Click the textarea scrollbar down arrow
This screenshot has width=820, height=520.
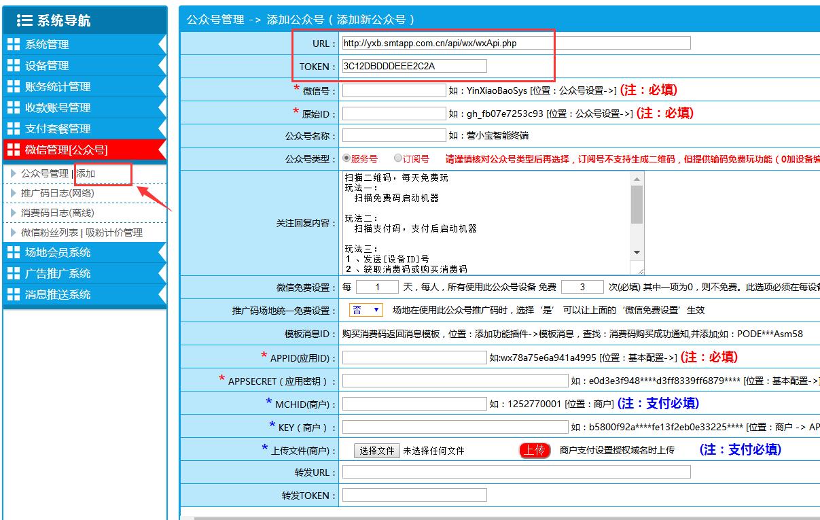point(637,252)
